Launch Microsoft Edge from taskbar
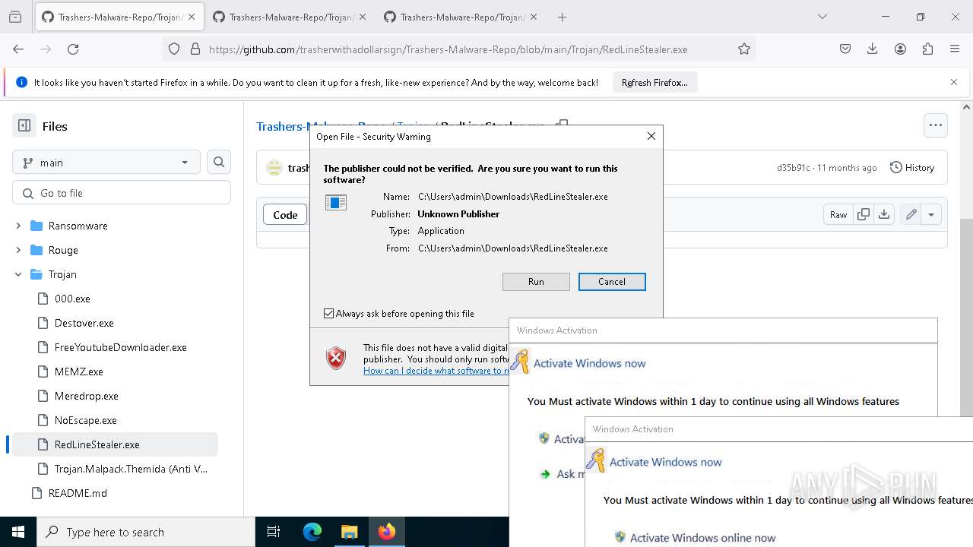 (x=312, y=532)
